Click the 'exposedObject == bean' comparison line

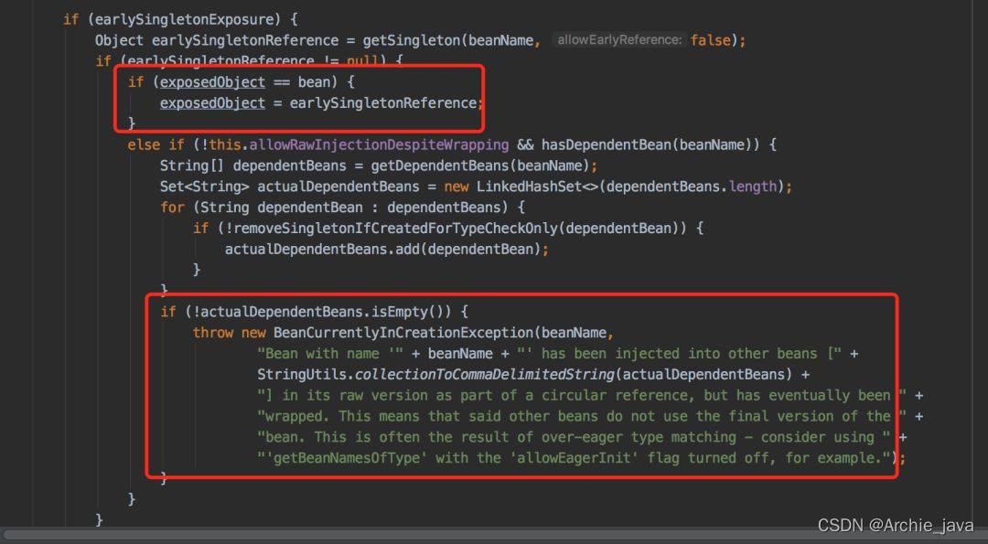tap(241, 82)
